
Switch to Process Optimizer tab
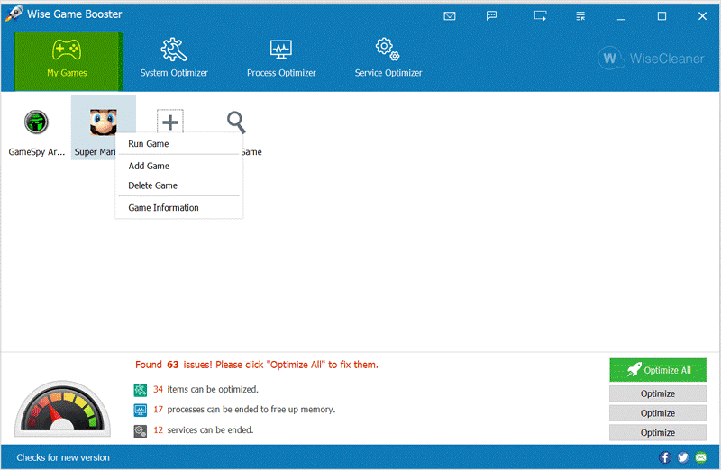[281, 59]
